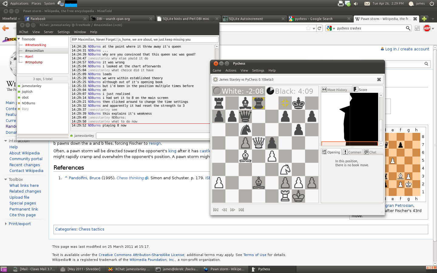This screenshot has width=437, height=273.
Task: Step back one move in Pychess
Action: point(224,210)
